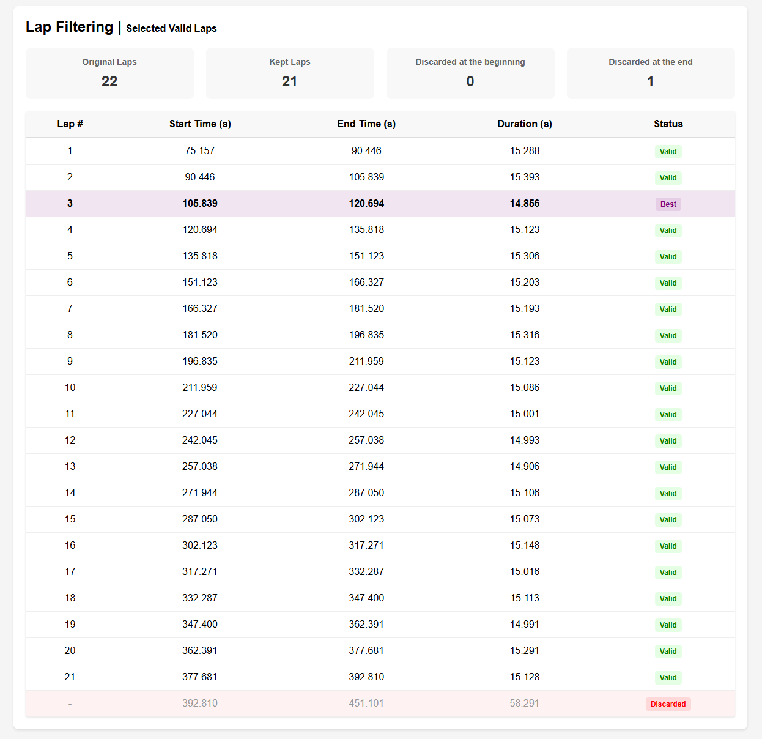Click the Start Time (s) column header
Image resolution: width=762 pixels, height=739 pixels.
click(x=200, y=124)
